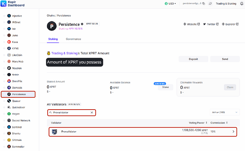Favorite Osmosis with its star
245x151 pixels.
[4, 88]
